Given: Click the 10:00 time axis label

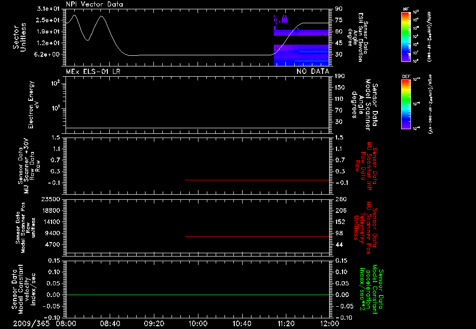Looking at the screenshot, I should click(x=198, y=323).
